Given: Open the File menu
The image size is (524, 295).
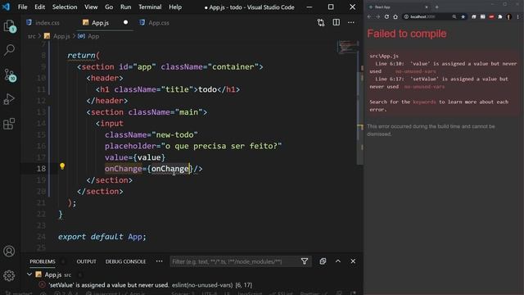Looking at the screenshot, I should pos(22,7).
